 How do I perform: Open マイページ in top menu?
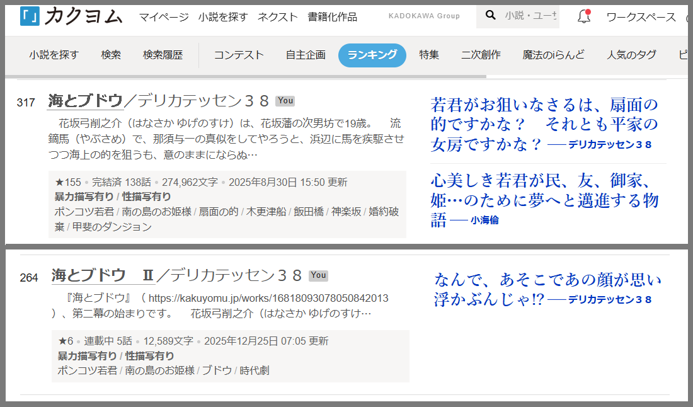pos(164,17)
